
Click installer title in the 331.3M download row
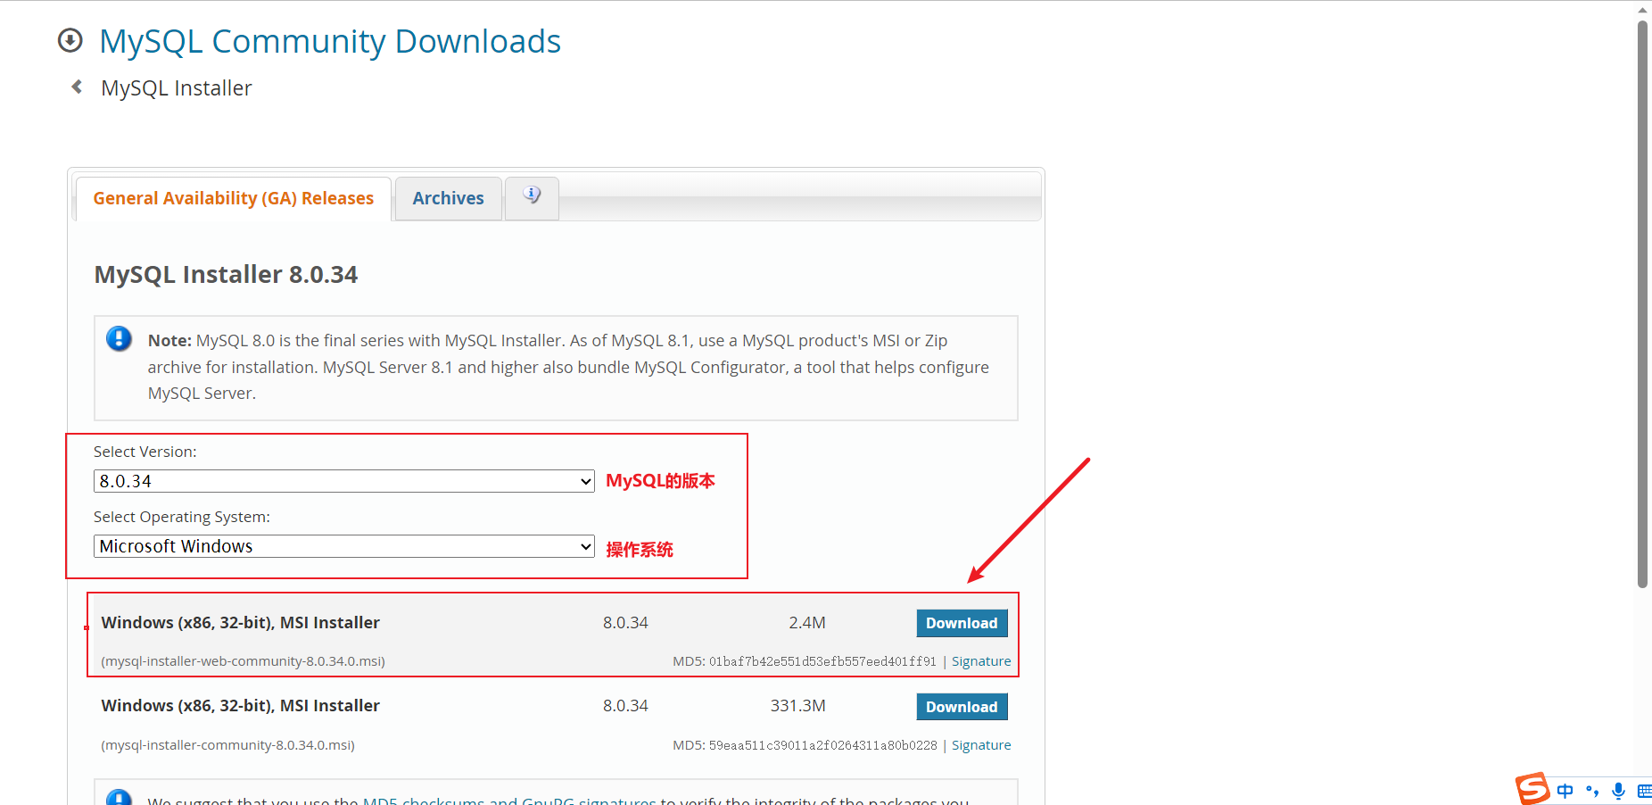[x=241, y=706]
